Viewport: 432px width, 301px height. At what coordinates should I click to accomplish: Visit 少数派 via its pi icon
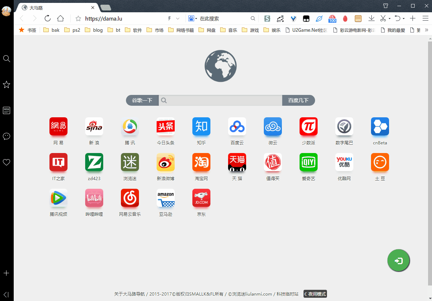(x=309, y=127)
